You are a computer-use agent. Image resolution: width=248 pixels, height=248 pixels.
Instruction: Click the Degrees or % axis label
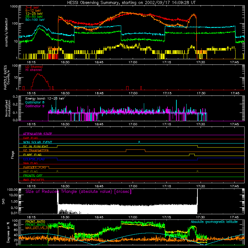coord(8,232)
